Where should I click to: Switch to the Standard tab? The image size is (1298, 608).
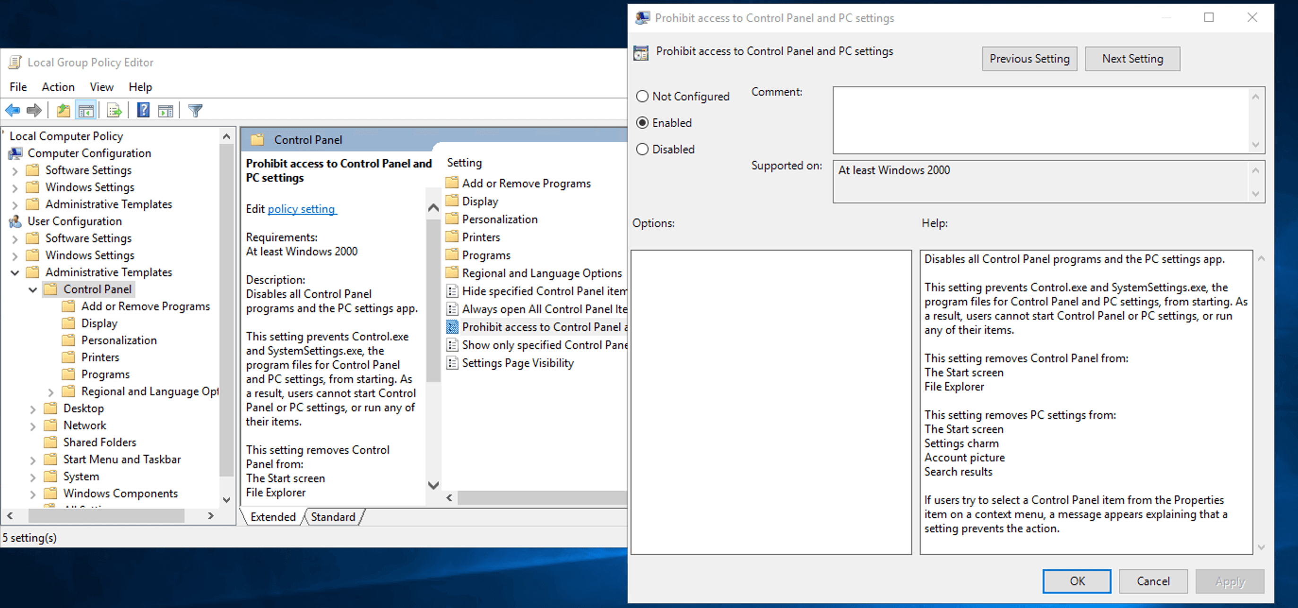point(331,516)
